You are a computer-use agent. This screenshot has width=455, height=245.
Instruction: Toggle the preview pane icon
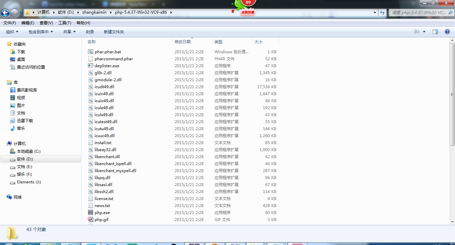pos(435,32)
